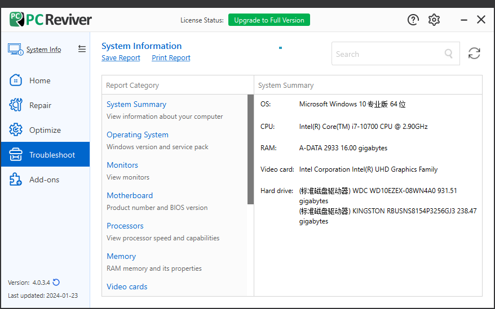Click the Microsoft Windows 10 OS value
The width and height of the screenshot is (495, 309).
[352, 104]
